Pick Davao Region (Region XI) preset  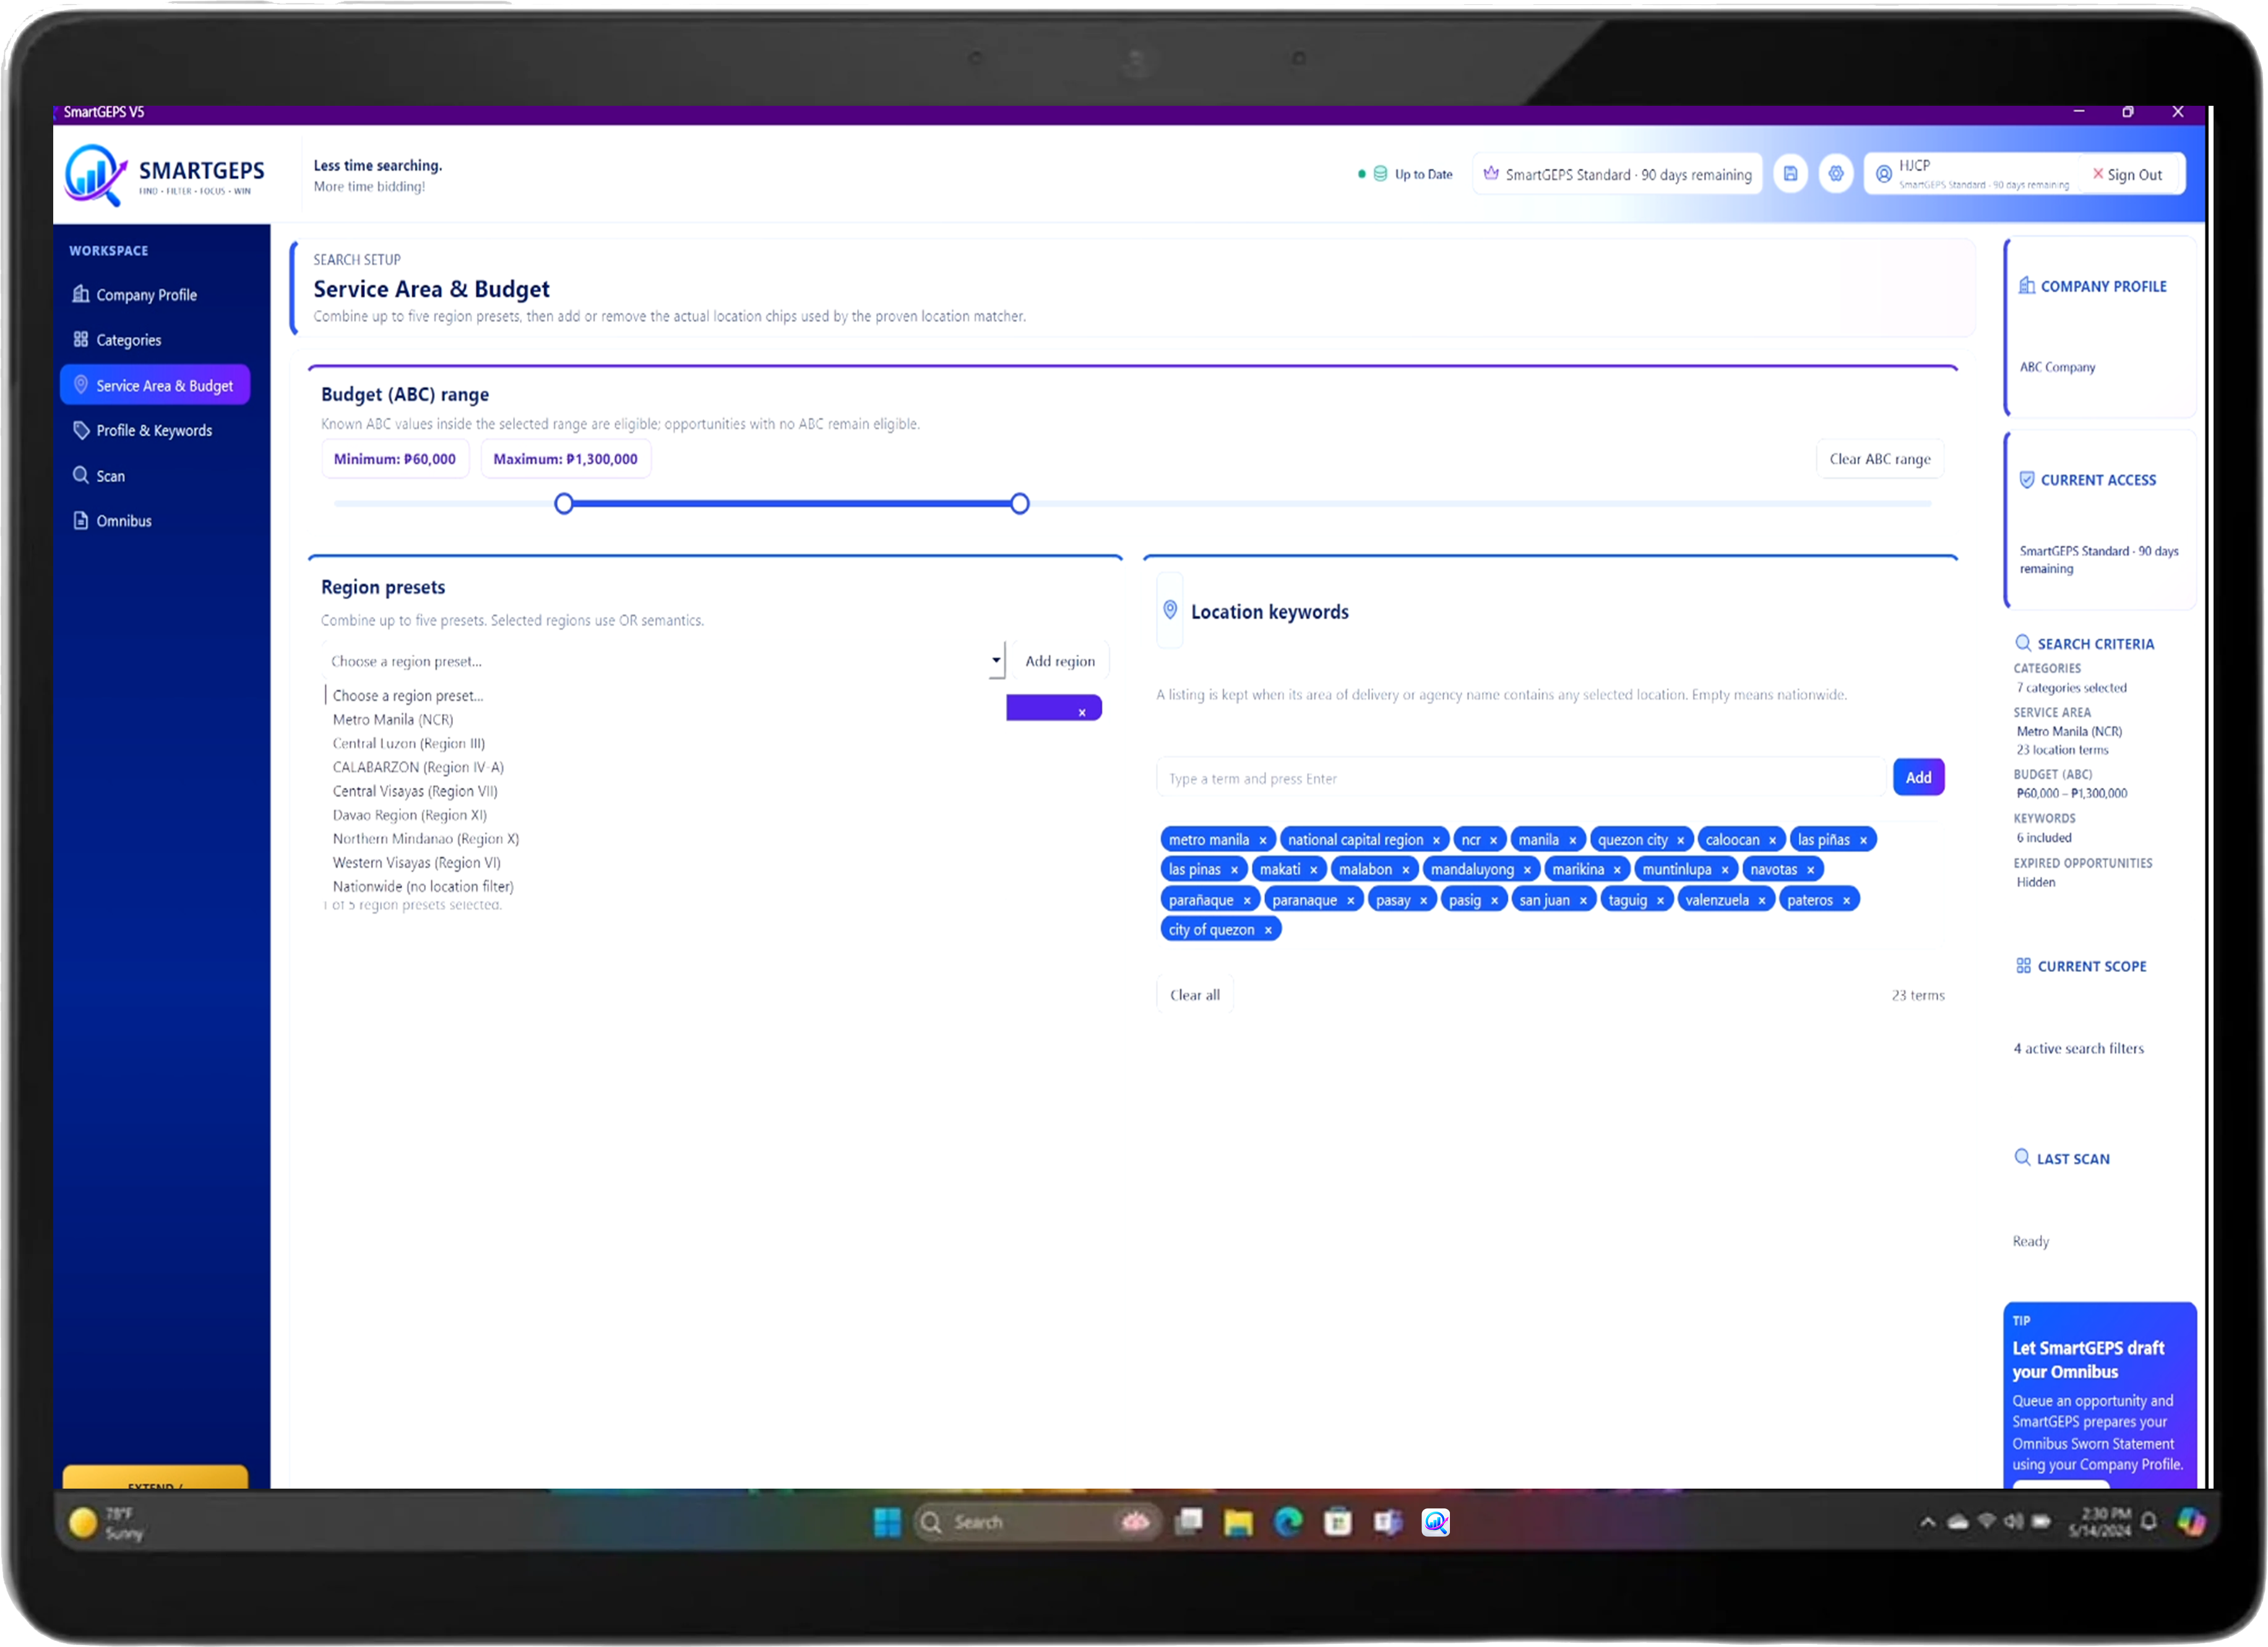pos(410,816)
